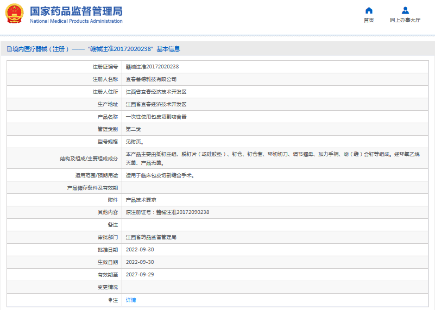The image size is (435, 310).
Task: Click the structure description starting 本产品主要由
Action: click(x=273, y=159)
